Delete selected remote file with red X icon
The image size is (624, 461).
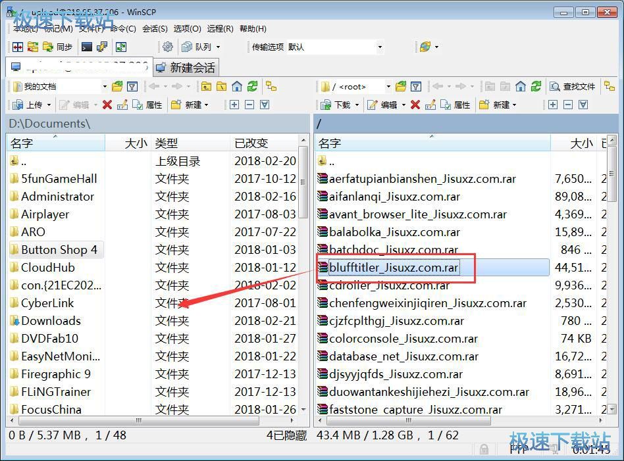[415, 104]
